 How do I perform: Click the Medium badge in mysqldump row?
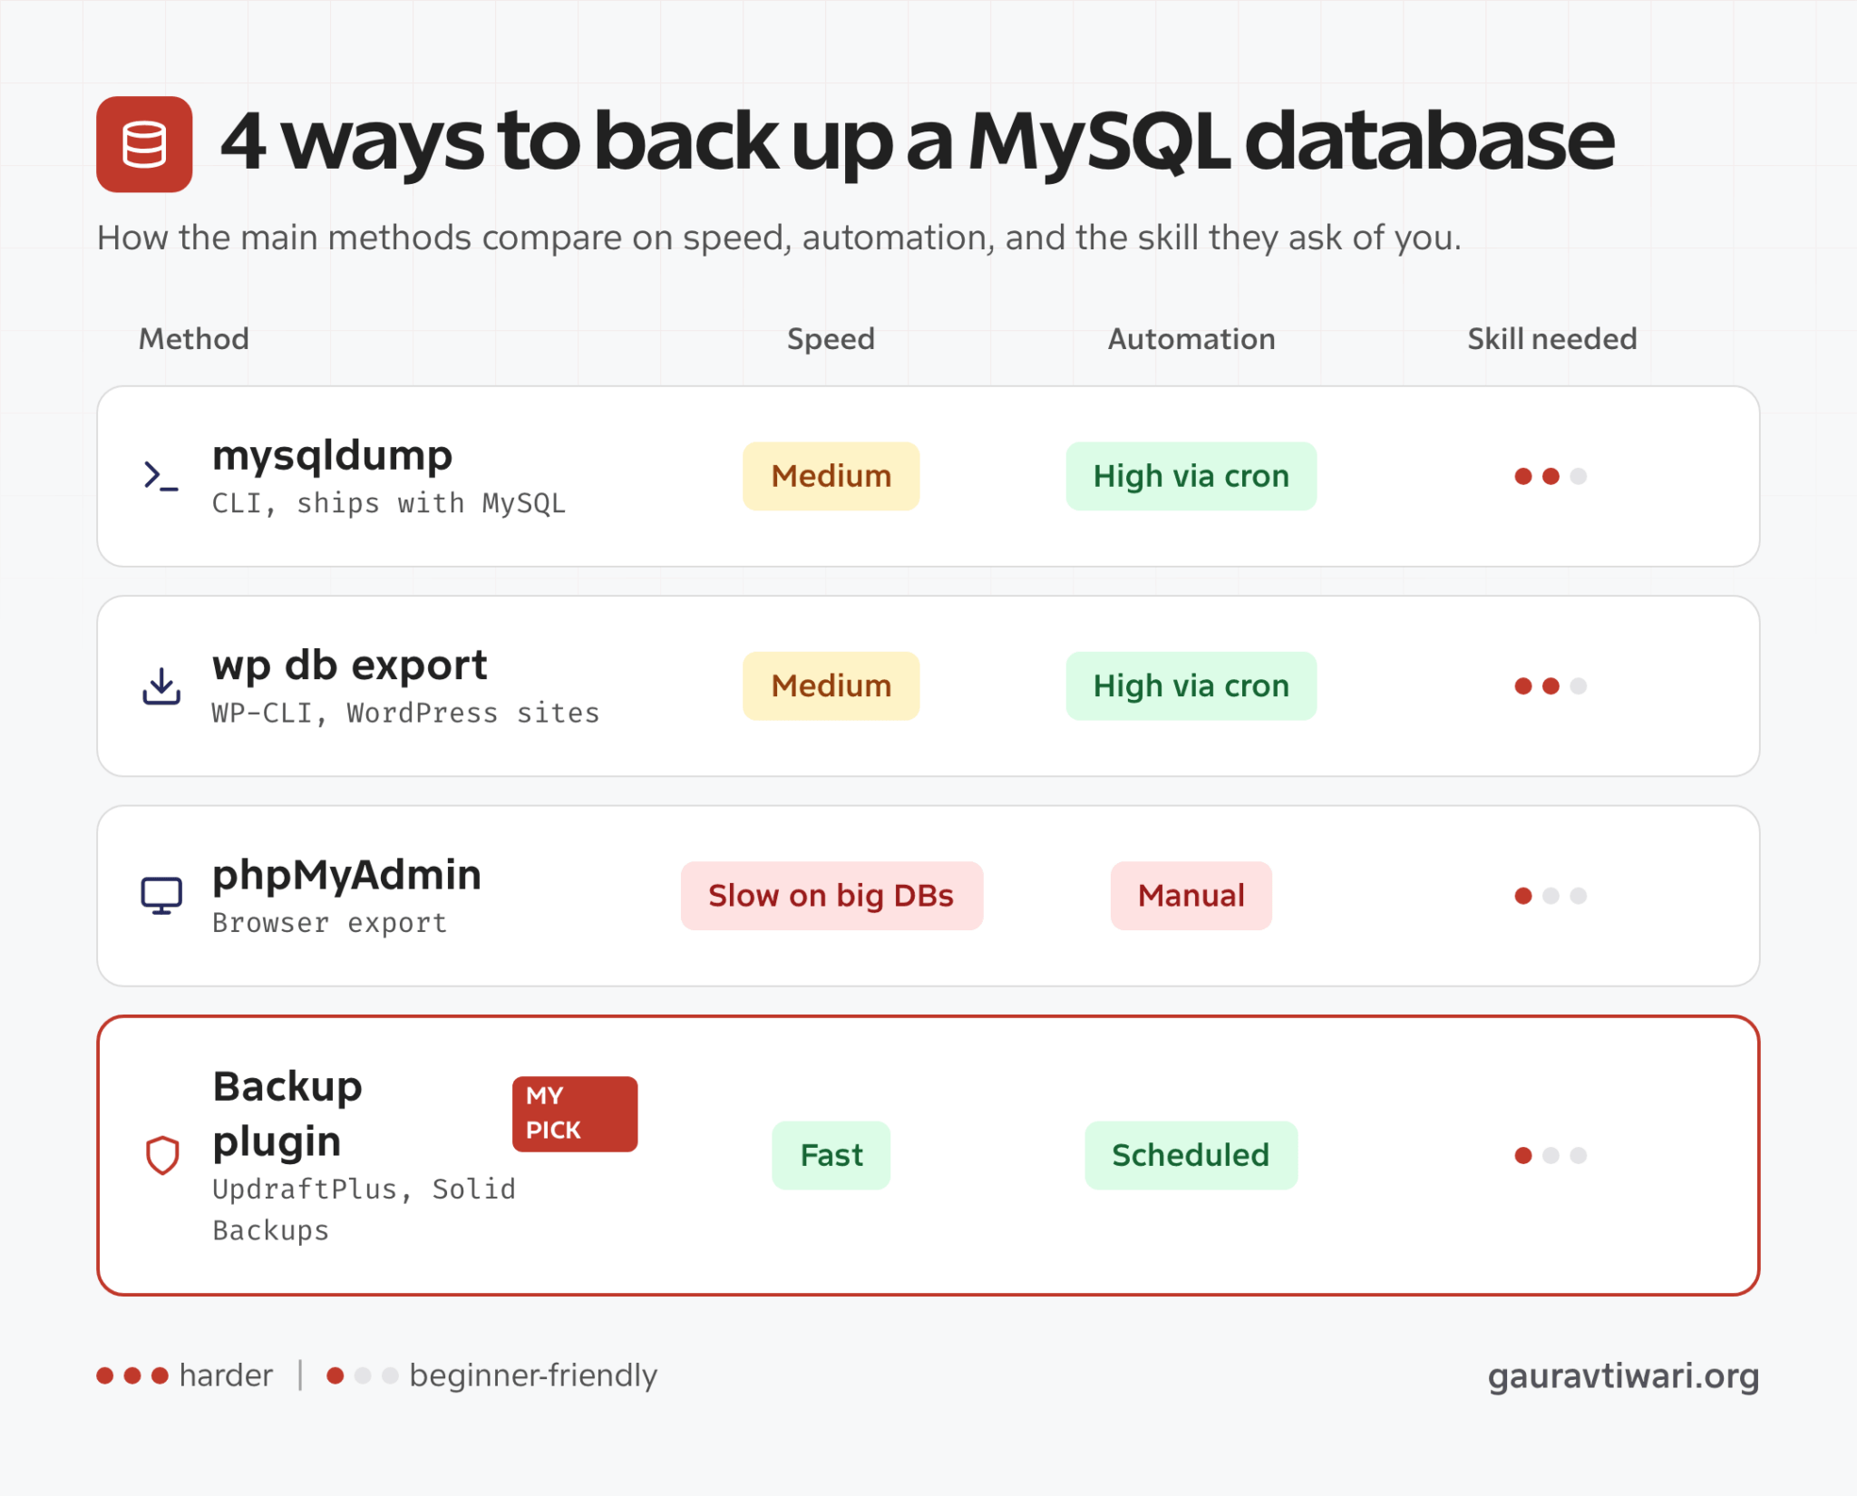click(831, 476)
